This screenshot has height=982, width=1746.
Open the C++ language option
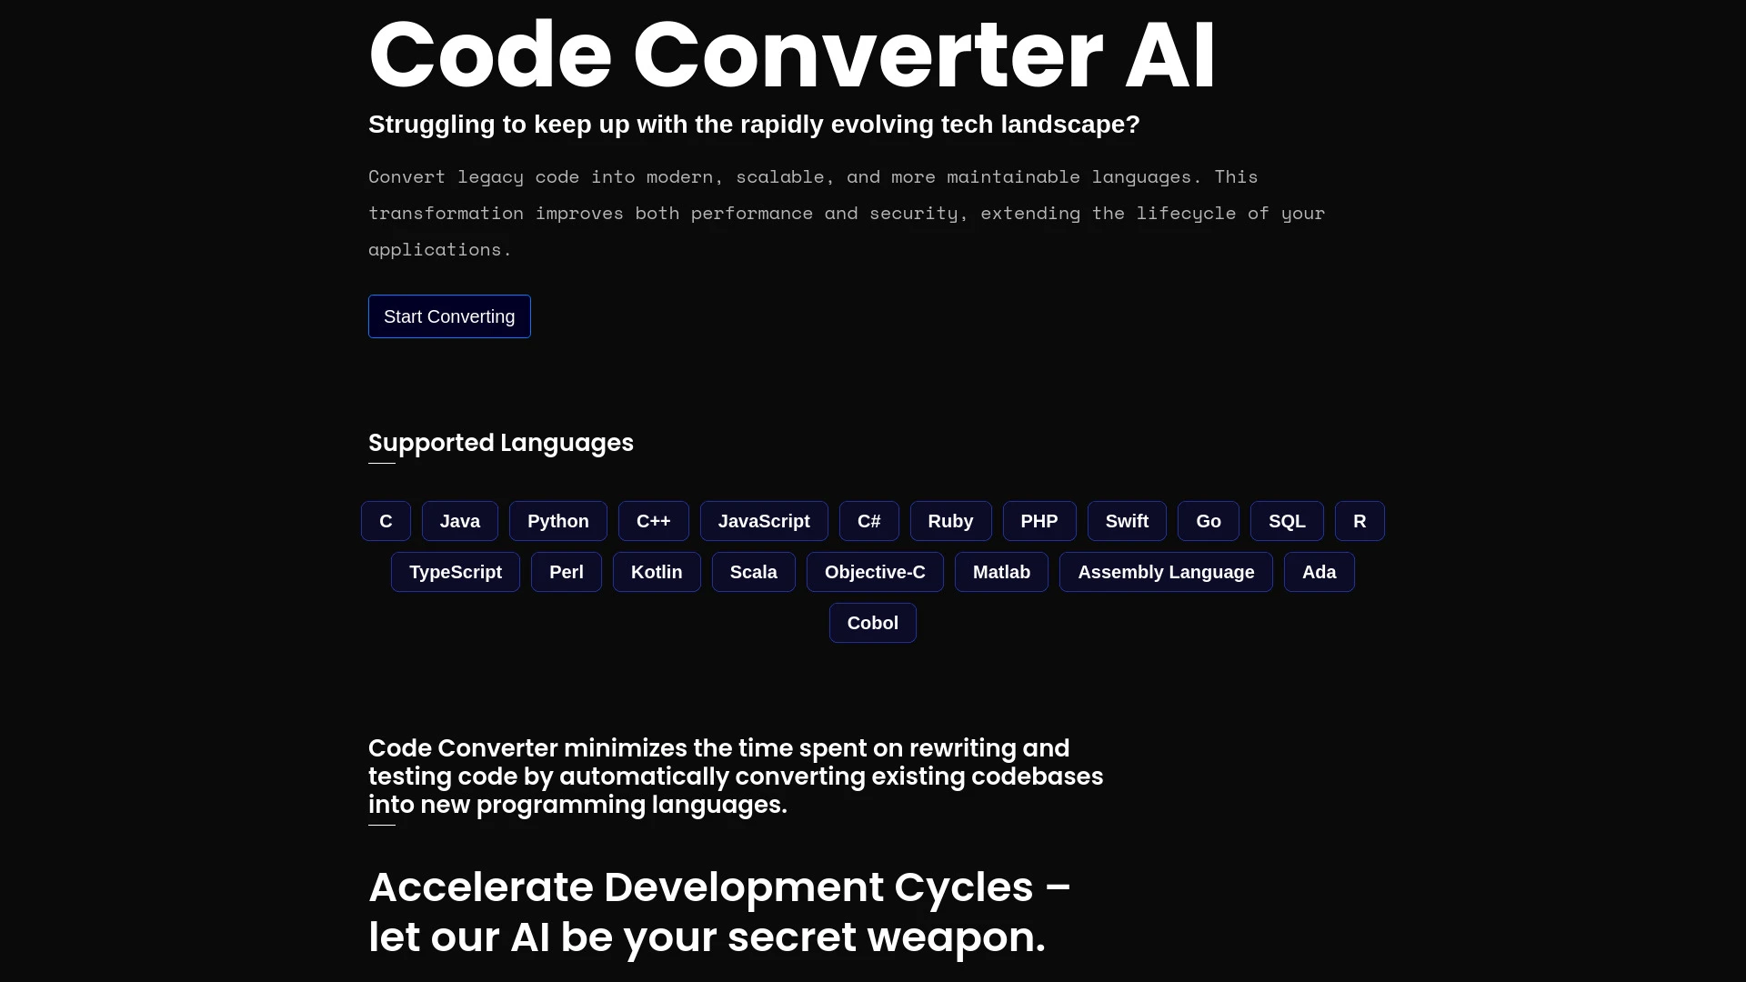[x=652, y=520]
